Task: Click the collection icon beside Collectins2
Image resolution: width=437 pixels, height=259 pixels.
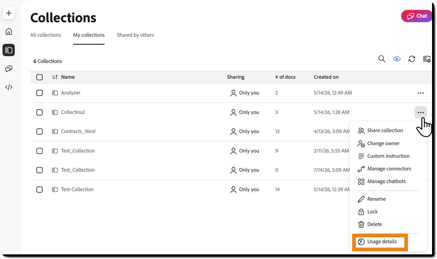Action: coord(55,112)
